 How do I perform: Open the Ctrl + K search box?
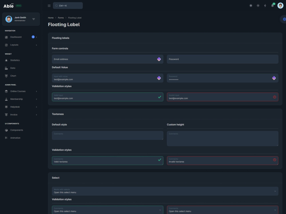(x=68, y=6)
